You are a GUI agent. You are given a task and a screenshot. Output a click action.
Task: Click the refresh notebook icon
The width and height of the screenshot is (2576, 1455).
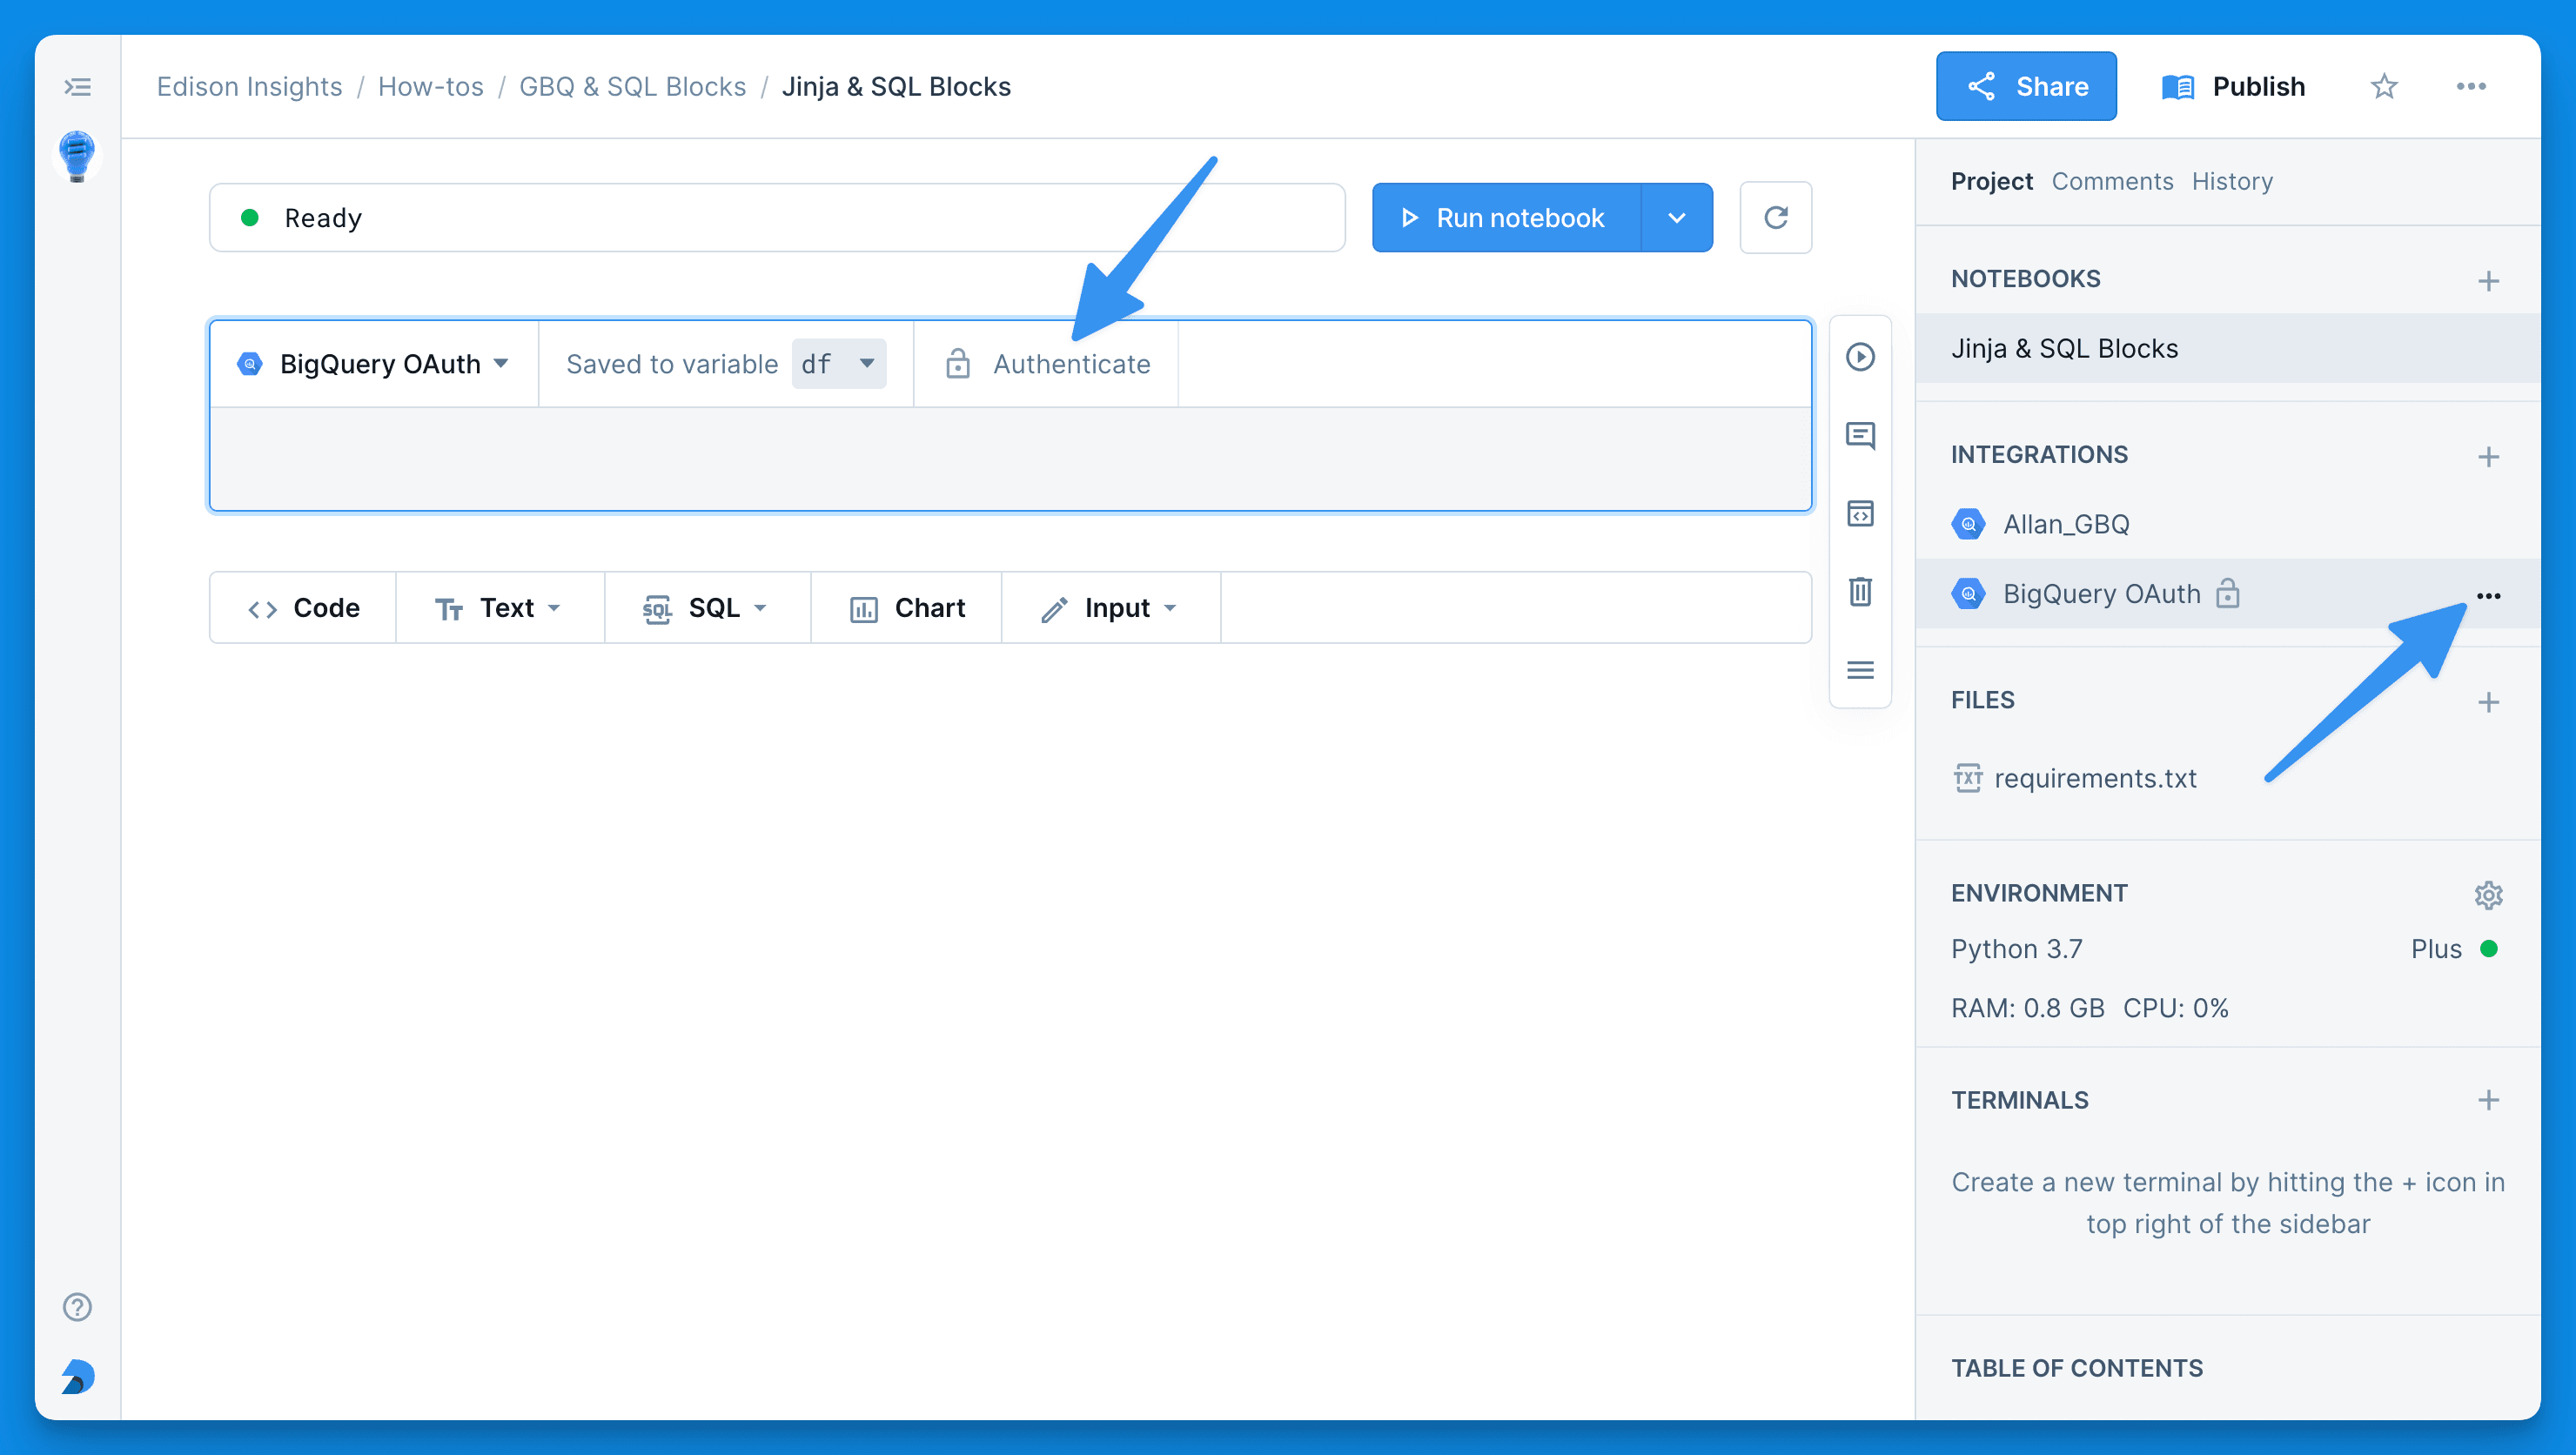click(x=1774, y=216)
